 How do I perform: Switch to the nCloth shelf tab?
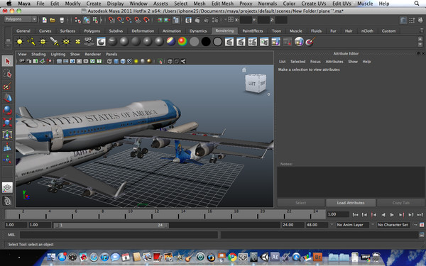367,31
